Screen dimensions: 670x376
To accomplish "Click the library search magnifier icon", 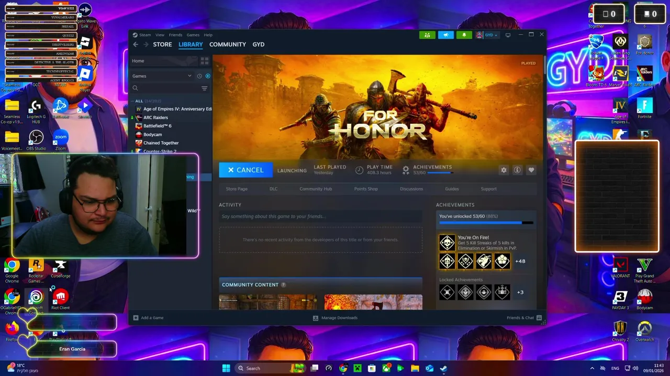I will [x=135, y=88].
